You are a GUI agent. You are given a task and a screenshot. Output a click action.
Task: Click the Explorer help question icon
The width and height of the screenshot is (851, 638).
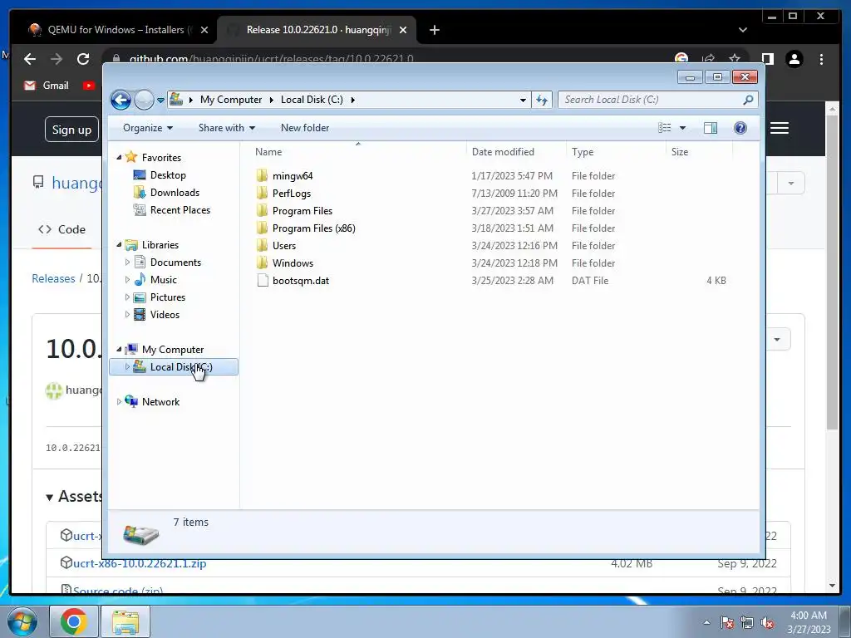pyautogui.click(x=740, y=128)
